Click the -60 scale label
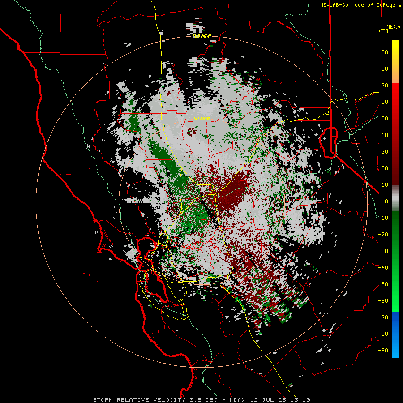Screen dimensions: 403x403 [383, 301]
